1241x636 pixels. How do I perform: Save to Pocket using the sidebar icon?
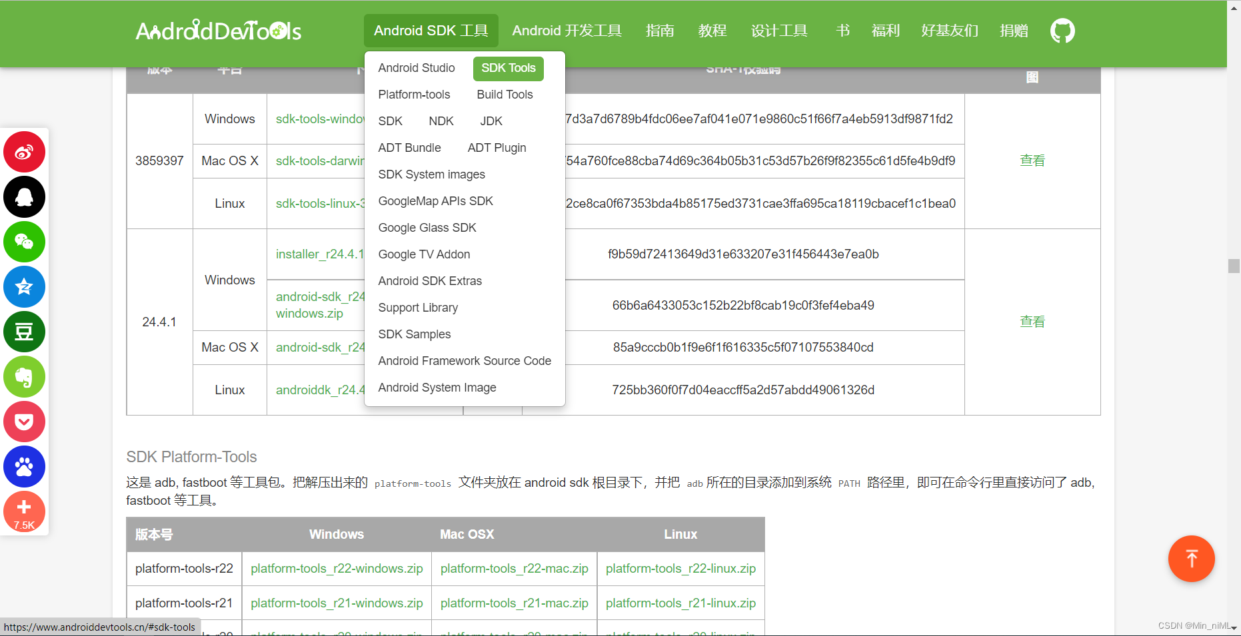24,422
